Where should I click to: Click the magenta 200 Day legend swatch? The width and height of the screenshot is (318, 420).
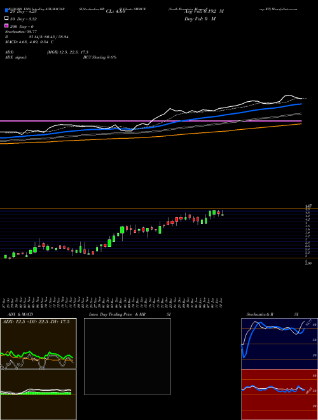tap(6, 26)
